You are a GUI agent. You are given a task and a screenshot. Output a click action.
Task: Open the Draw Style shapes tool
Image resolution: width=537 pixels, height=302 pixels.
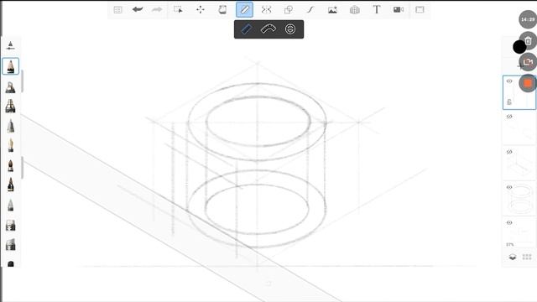(289, 9)
